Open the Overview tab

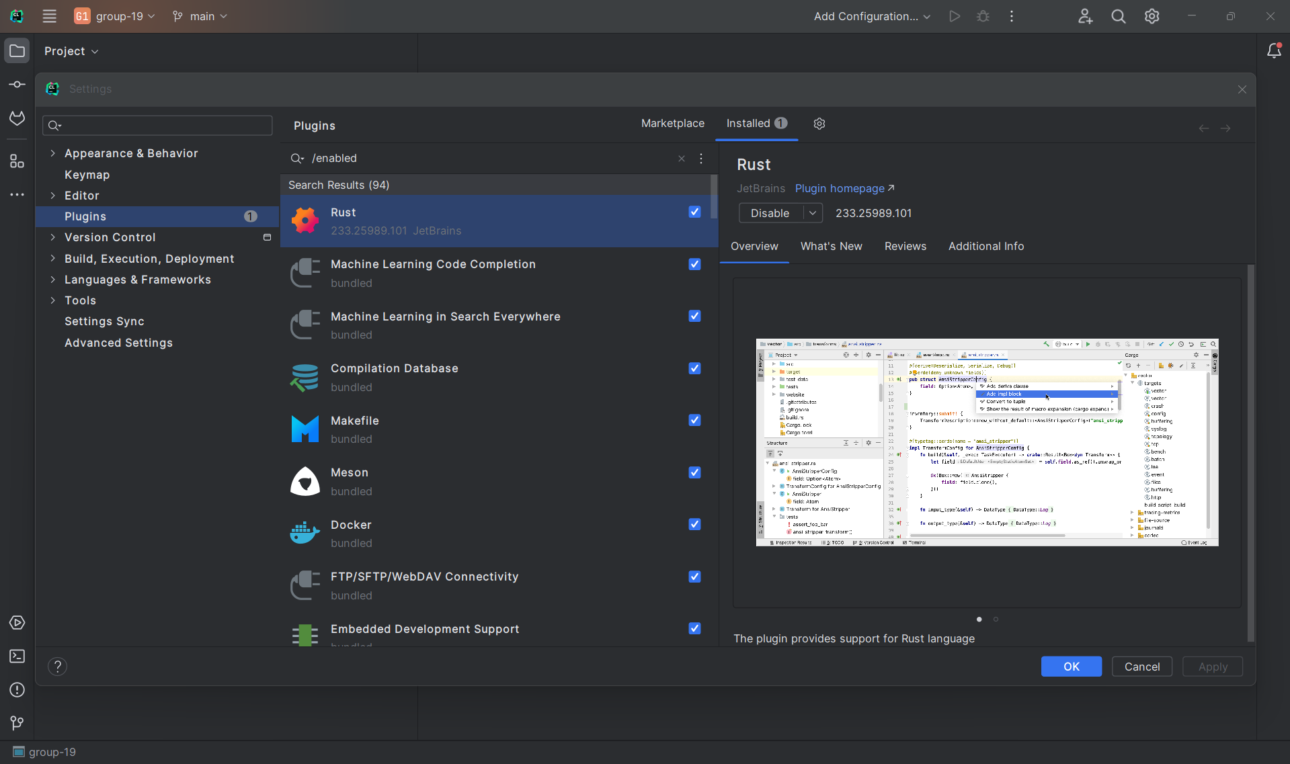pyautogui.click(x=754, y=247)
